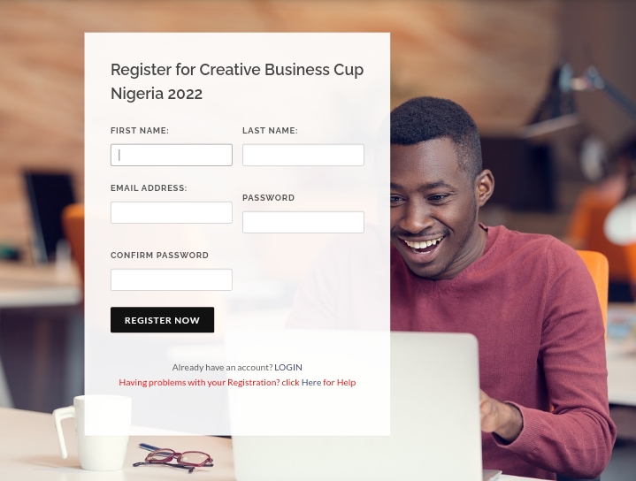
Task: Click the red 'Having problems with your Registration?' text
Action: click(x=199, y=383)
